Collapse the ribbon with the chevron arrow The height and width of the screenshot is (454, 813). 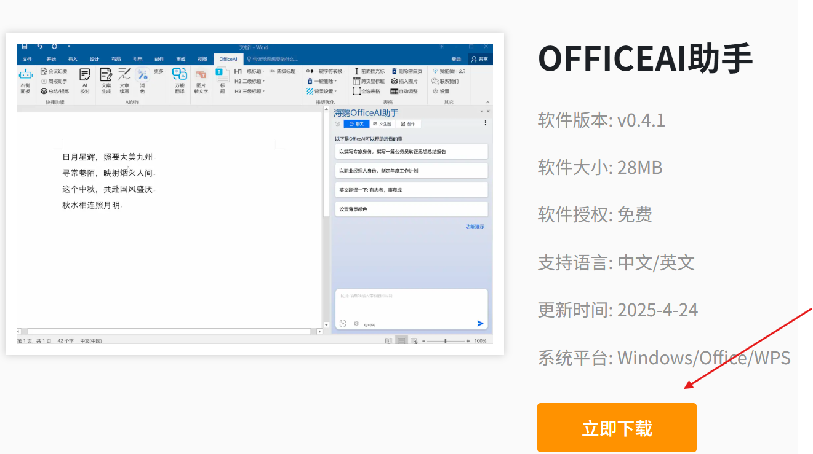489,102
